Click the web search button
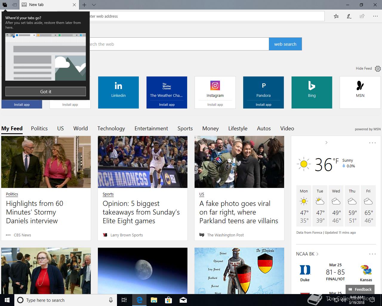382x306 pixels. point(285,44)
